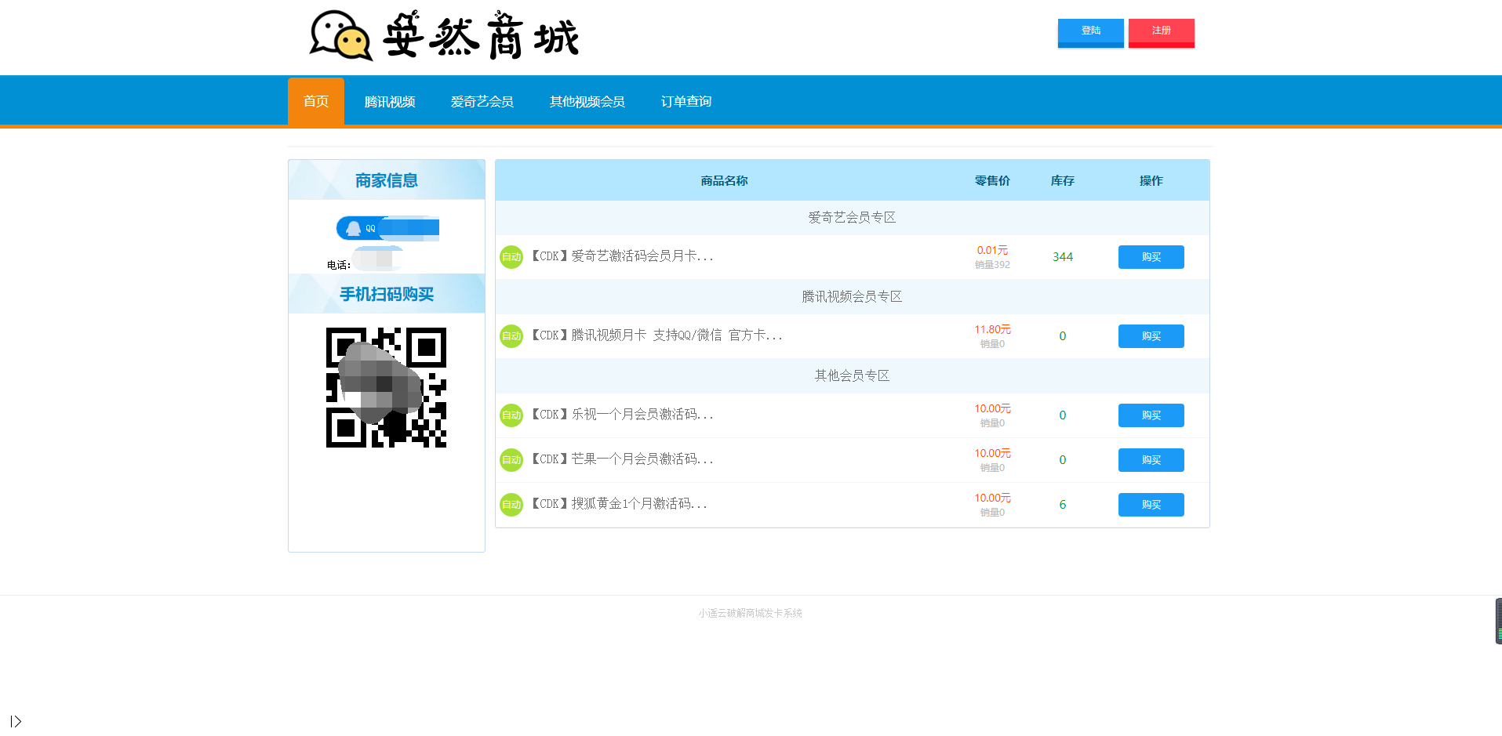1502x736 pixels.
Task: Buy the 芒果一个月会员激活码
Action: point(1151,460)
